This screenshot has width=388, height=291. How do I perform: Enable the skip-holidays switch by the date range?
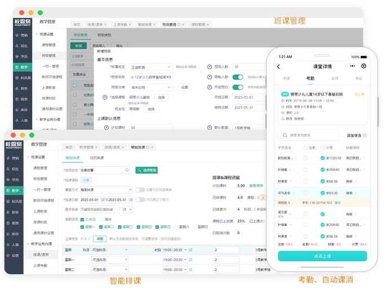pos(140,199)
